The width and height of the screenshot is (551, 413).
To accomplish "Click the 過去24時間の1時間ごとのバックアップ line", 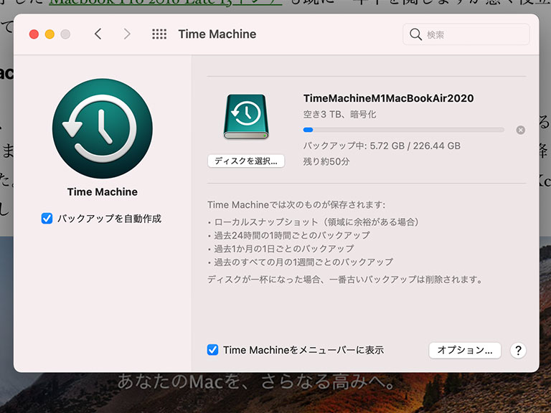I will click(289, 235).
